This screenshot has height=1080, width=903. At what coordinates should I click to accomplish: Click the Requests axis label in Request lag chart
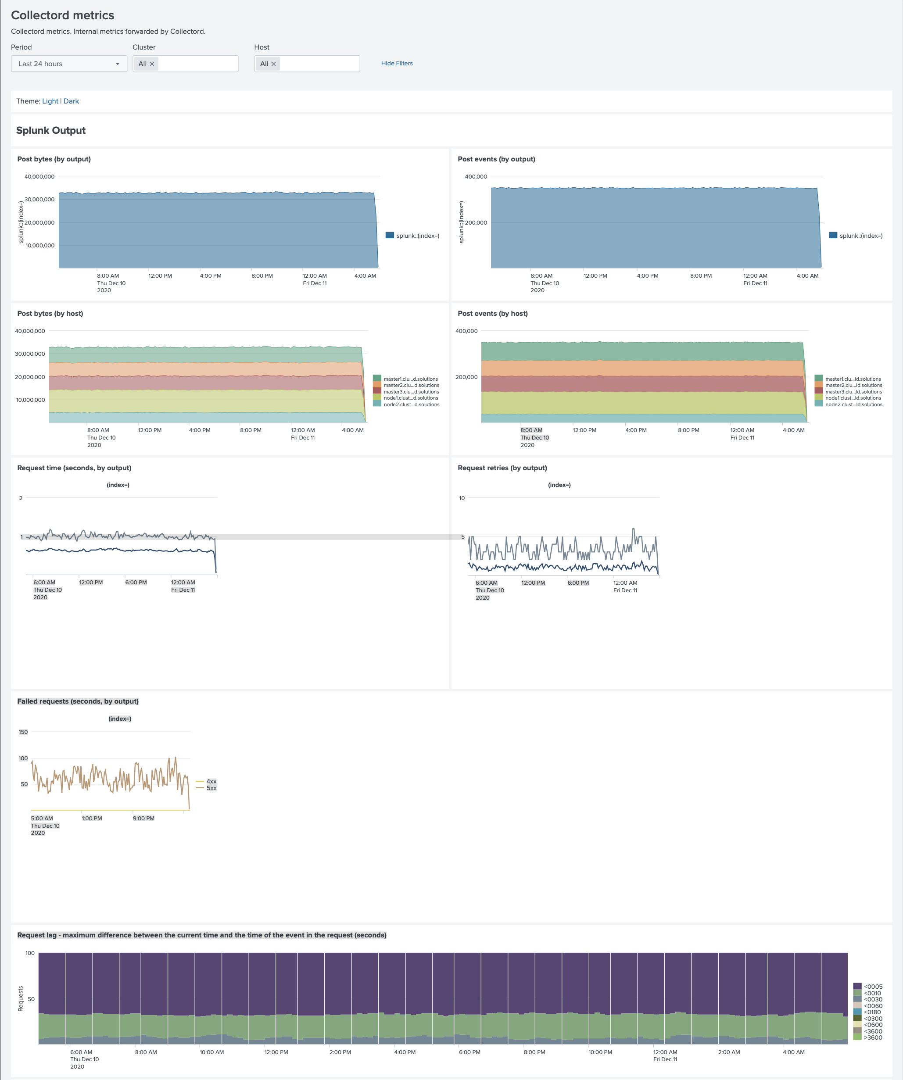click(x=21, y=998)
